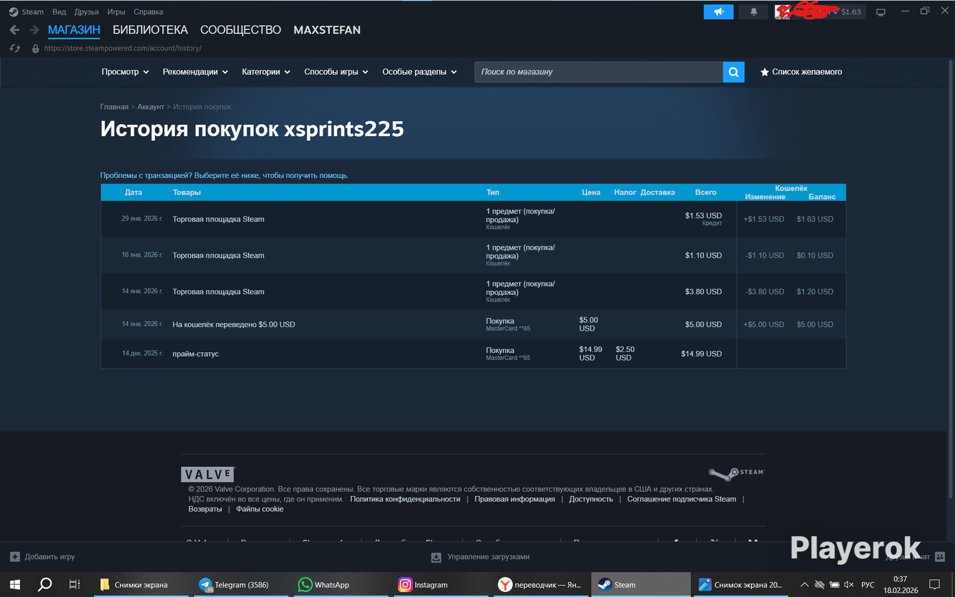The height and width of the screenshot is (597, 955).
Task: Click the Аккаунт breadcrumb link
Action: point(151,107)
